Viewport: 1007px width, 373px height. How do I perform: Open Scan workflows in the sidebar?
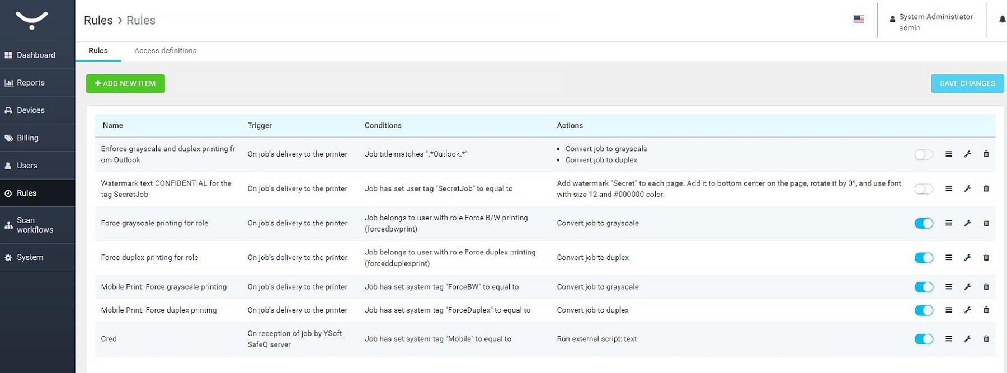[x=35, y=225]
